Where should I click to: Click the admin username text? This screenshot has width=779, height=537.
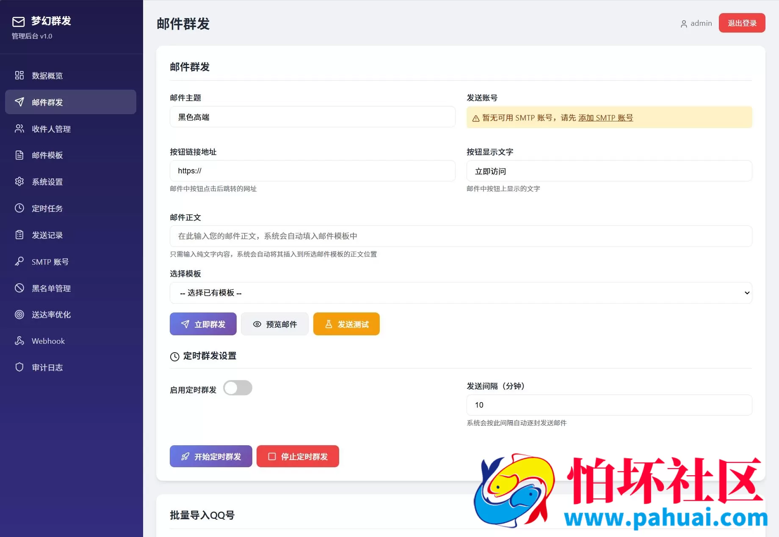point(701,23)
